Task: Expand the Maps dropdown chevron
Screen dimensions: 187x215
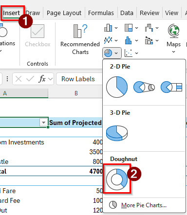Action: click(x=174, y=52)
